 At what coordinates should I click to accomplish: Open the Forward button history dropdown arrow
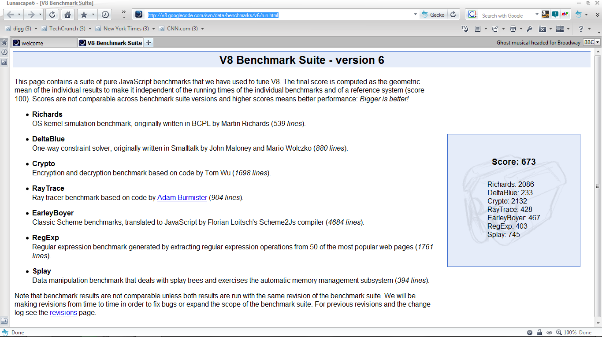click(x=40, y=15)
